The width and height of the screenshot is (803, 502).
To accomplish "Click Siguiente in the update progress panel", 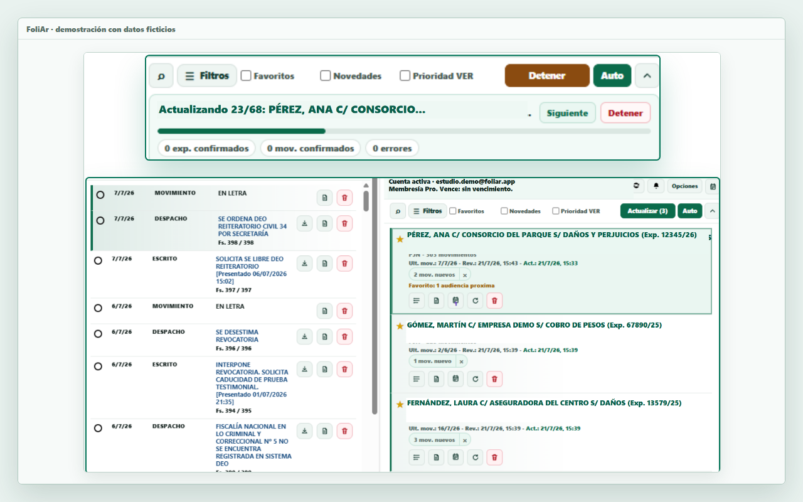I will coord(567,113).
